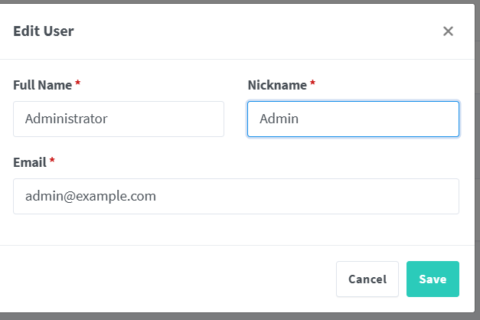Click the Full Name label
This screenshot has width=480, height=320.
[42, 85]
